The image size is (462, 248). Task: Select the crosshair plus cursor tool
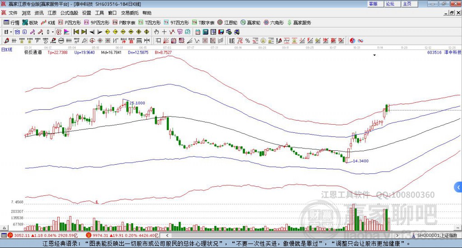click(164, 32)
